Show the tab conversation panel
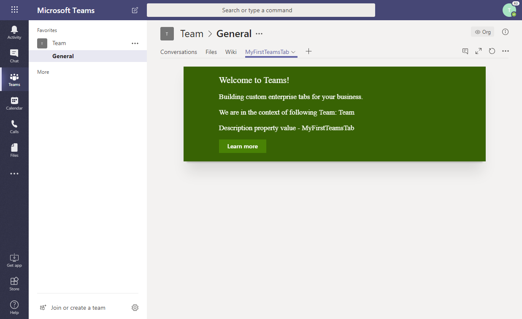 pos(465,51)
